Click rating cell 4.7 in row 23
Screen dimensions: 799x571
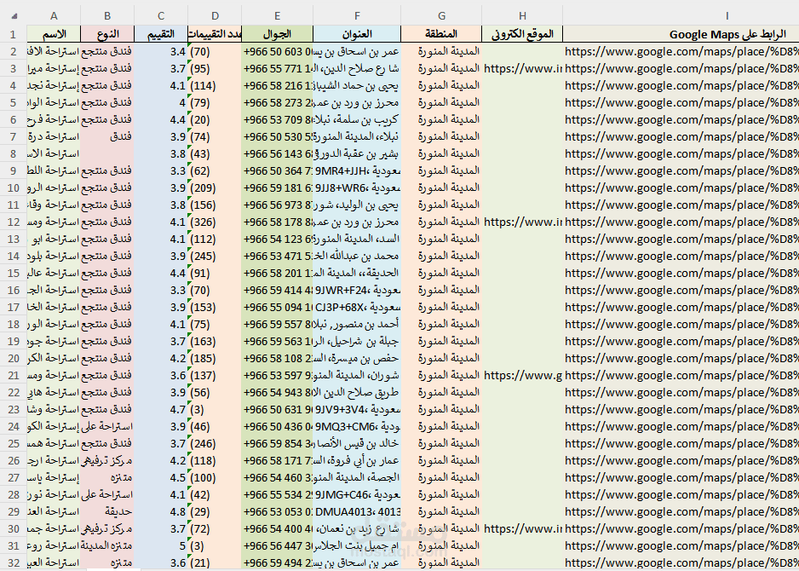point(161,410)
